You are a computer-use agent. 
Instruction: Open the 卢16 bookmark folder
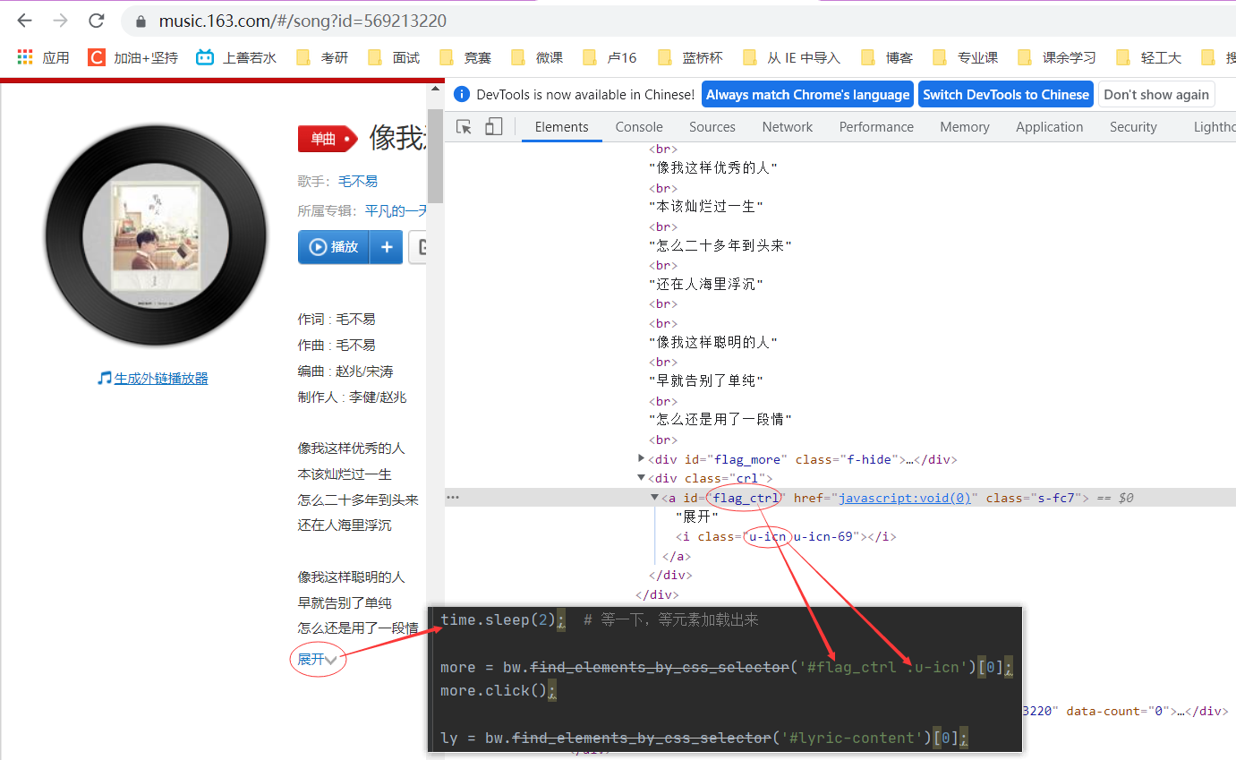point(609,57)
